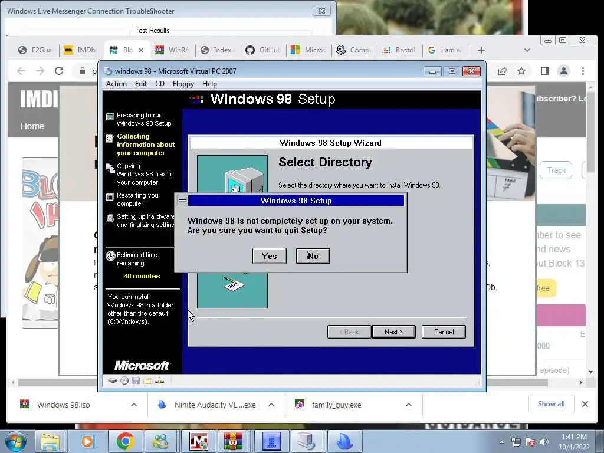The height and width of the screenshot is (453, 604).
Task: Click the Track button on the IMDb page
Action: [x=556, y=170]
